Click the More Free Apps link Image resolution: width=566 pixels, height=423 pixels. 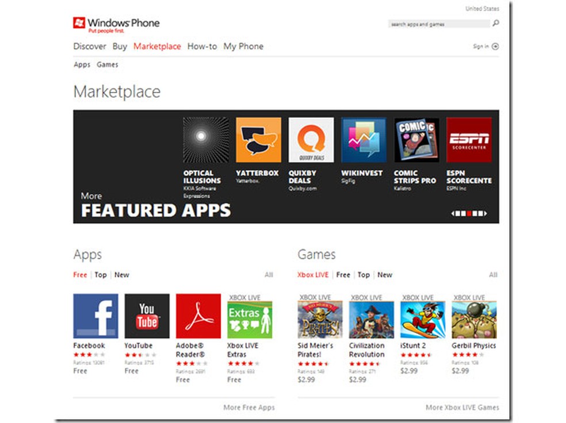[x=249, y=407]
